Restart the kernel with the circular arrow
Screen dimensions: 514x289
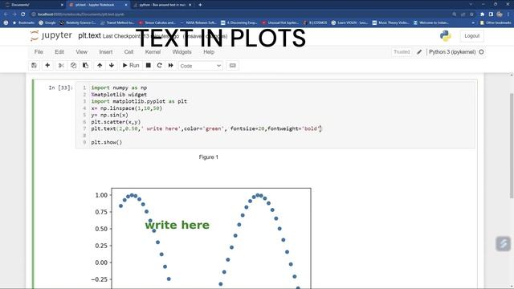[x=159, y=66]
